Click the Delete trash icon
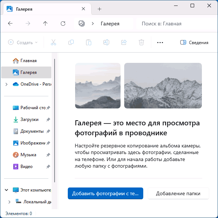 [x=141, y=42]
